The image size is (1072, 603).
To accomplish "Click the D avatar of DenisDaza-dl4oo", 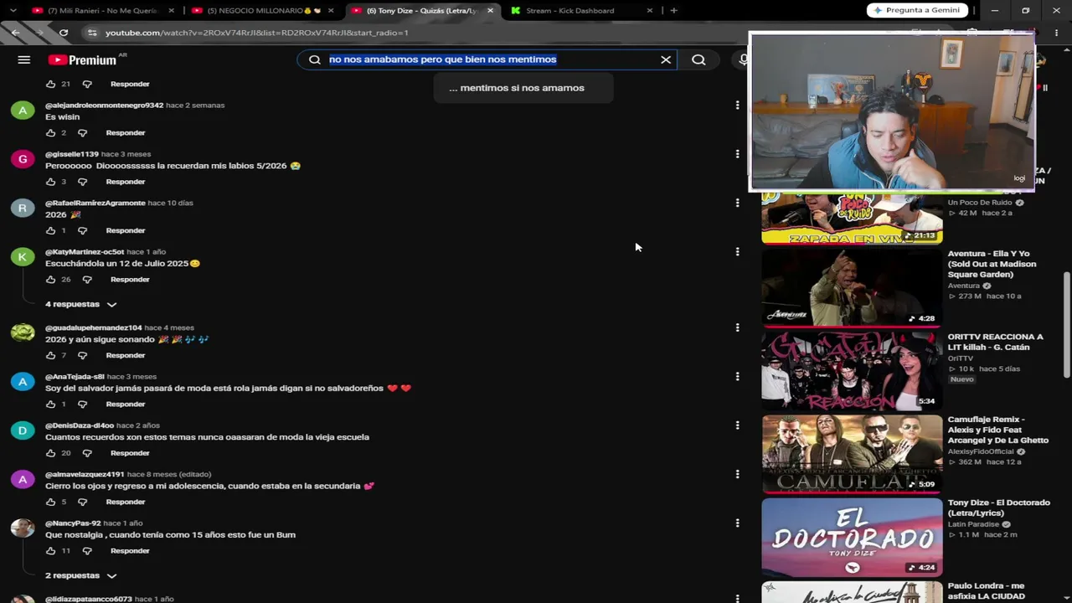I will (23, 430).
